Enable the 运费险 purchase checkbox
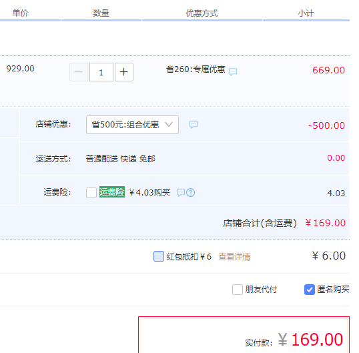359x353 pixels. 91,193
